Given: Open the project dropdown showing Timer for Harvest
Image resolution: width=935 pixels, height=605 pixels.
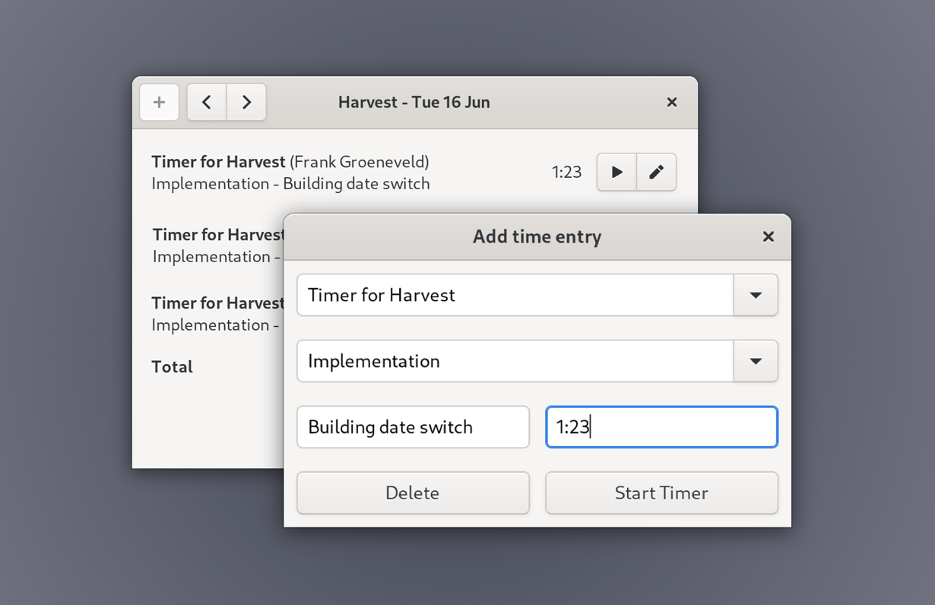Looking at the screenshot, I should (x=756, y=296).
